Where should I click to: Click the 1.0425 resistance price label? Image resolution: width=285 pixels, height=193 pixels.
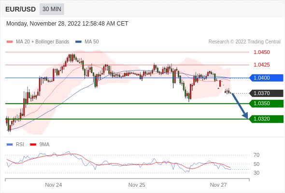(261, 65)
